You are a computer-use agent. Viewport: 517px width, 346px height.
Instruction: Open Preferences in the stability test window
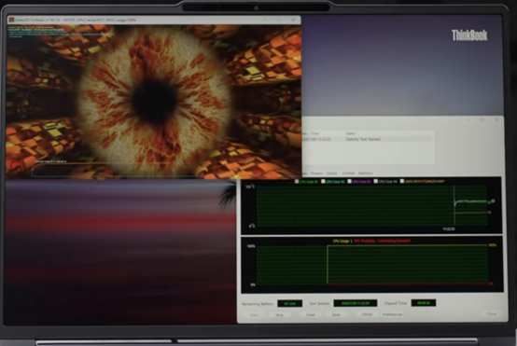(x=392, y=314)
